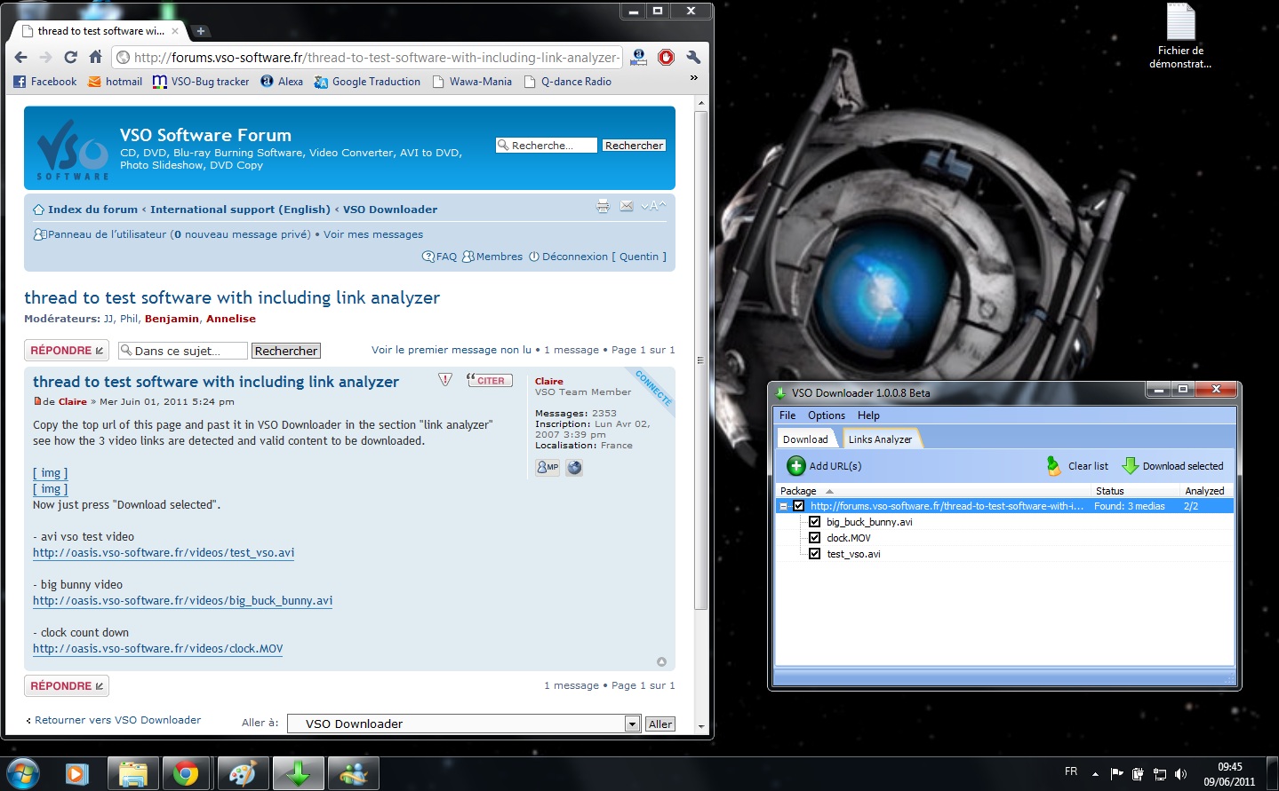The height and width of the screenshot is (791, 1279).
Task: Open Windows Explorer from the taskbar
Action: pos(132,774)
